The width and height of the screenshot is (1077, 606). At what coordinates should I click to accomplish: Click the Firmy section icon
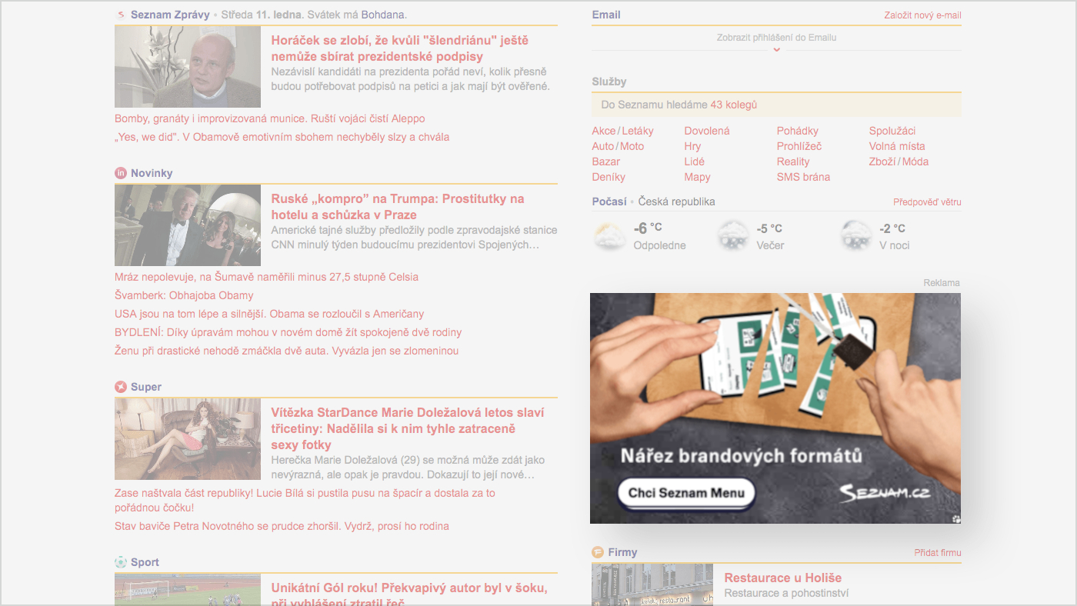(598, 552)
